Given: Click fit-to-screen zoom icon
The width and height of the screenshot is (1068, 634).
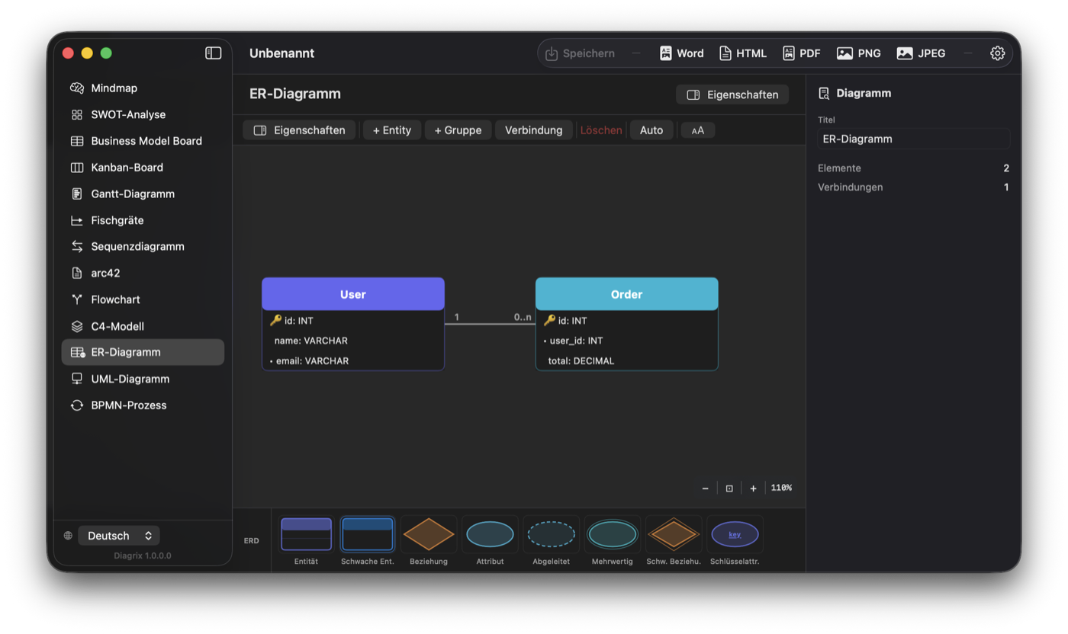Looking at the screenshot, I should point(729,488).
